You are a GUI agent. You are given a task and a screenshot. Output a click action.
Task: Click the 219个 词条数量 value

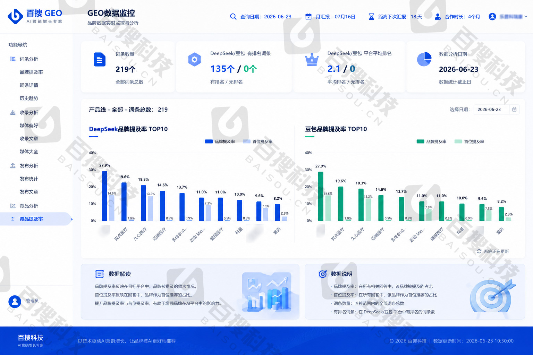(x=126, y=69)
